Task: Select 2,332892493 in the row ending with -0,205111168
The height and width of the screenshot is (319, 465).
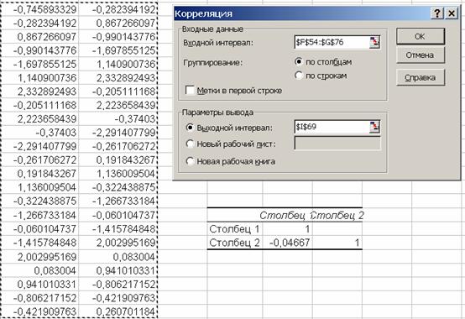Action: coord(40,92)
